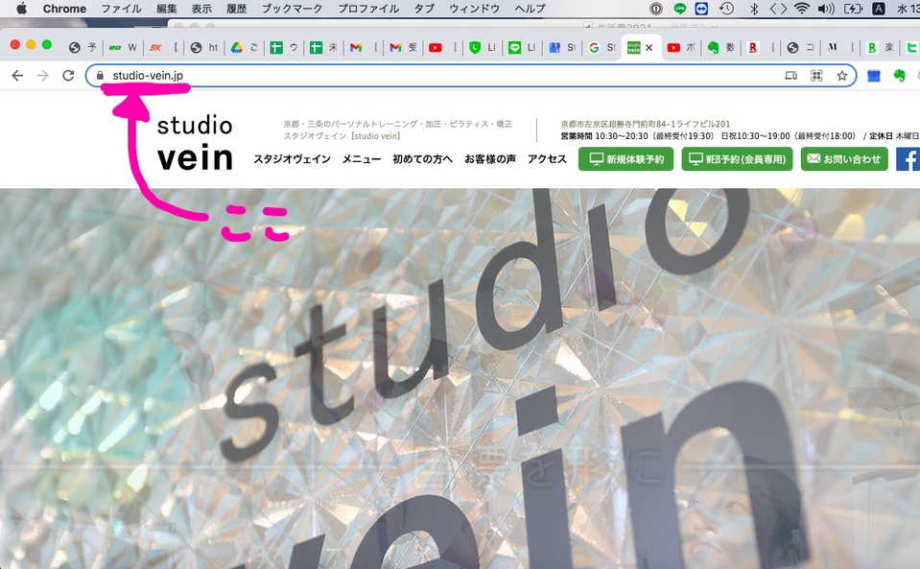
Task: Open the ブックマーク menu
Action: (293, 9)
